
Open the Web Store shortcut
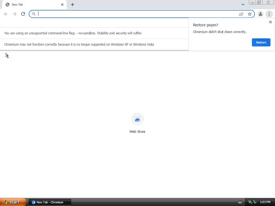[137, 119]
